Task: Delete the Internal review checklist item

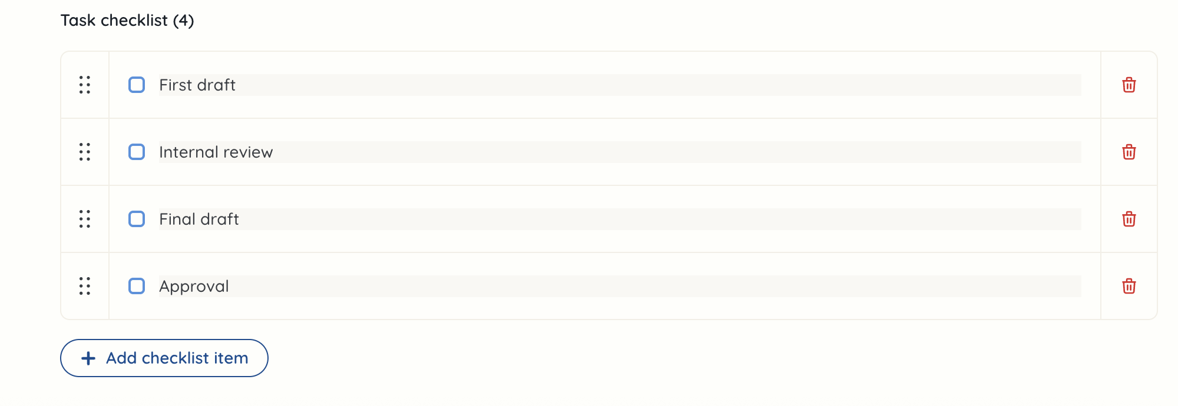Action: [1129, 152]
